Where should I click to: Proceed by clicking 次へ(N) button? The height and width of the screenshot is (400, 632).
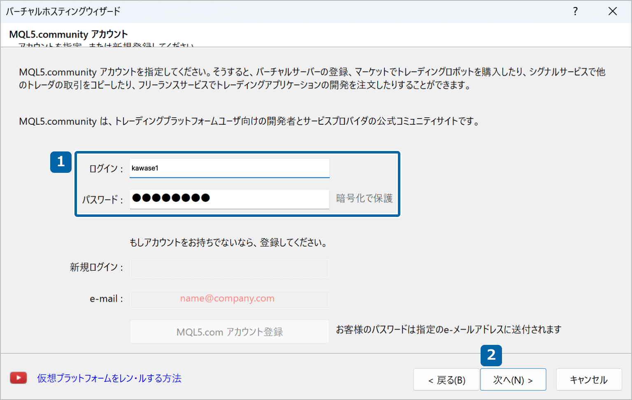(513, 380)
